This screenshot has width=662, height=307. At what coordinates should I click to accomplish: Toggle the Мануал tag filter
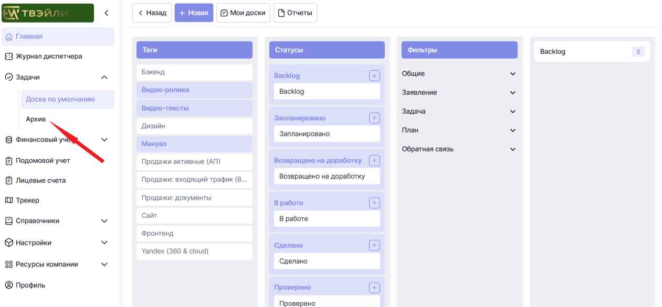[x=194, y=144]
